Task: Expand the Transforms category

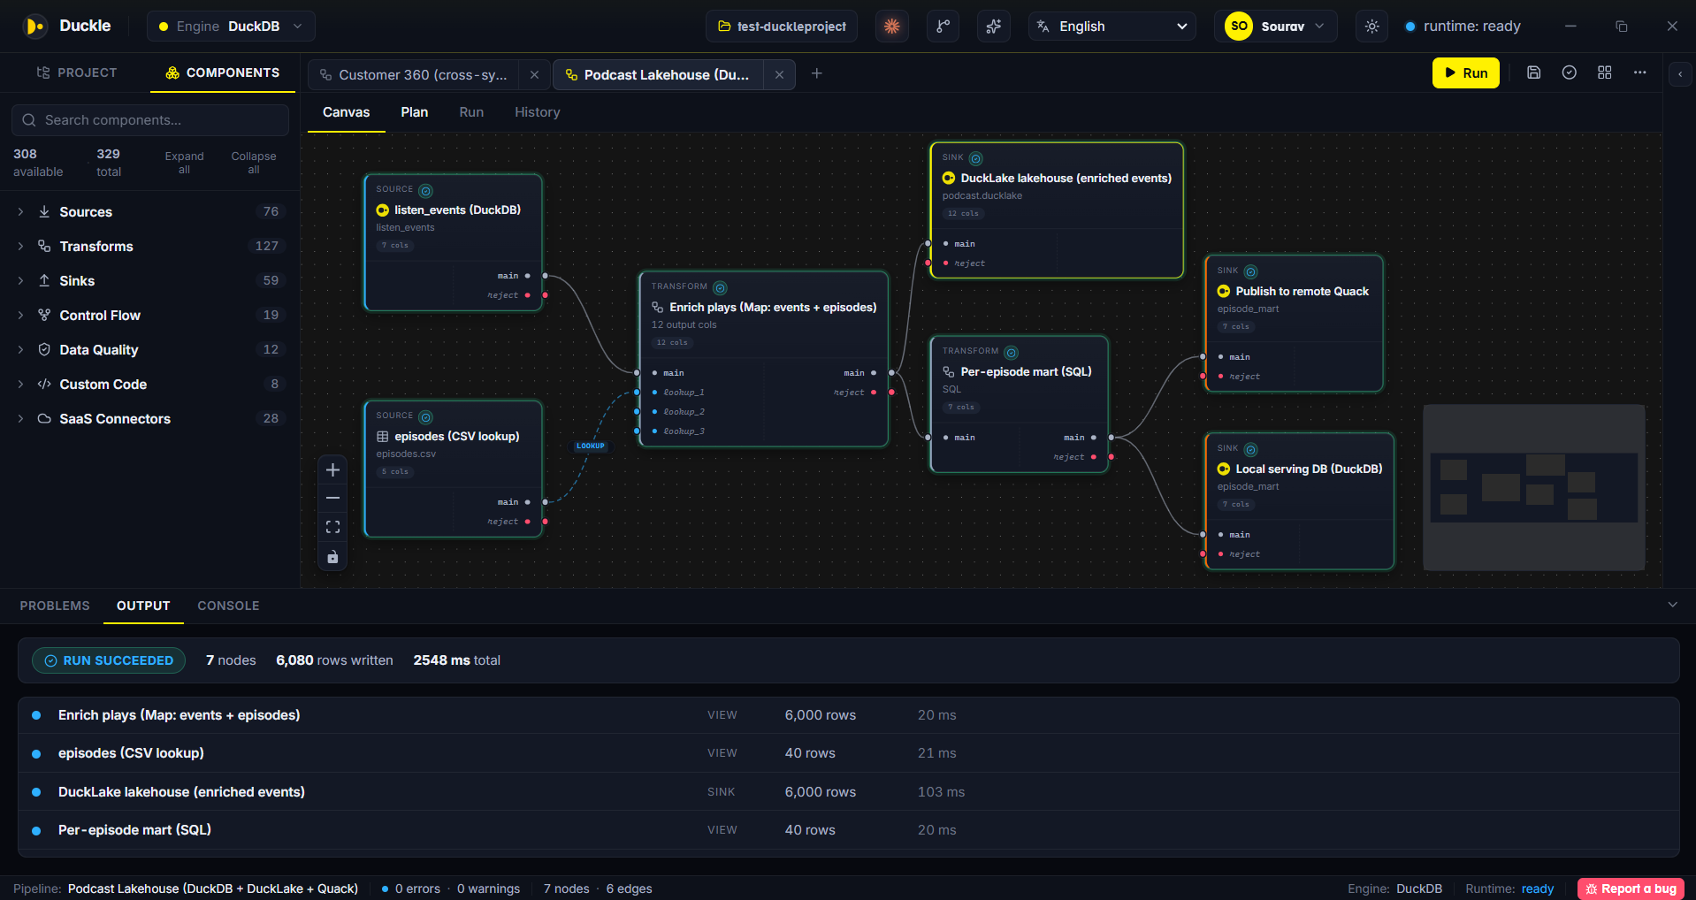Action: coord(150,247)
